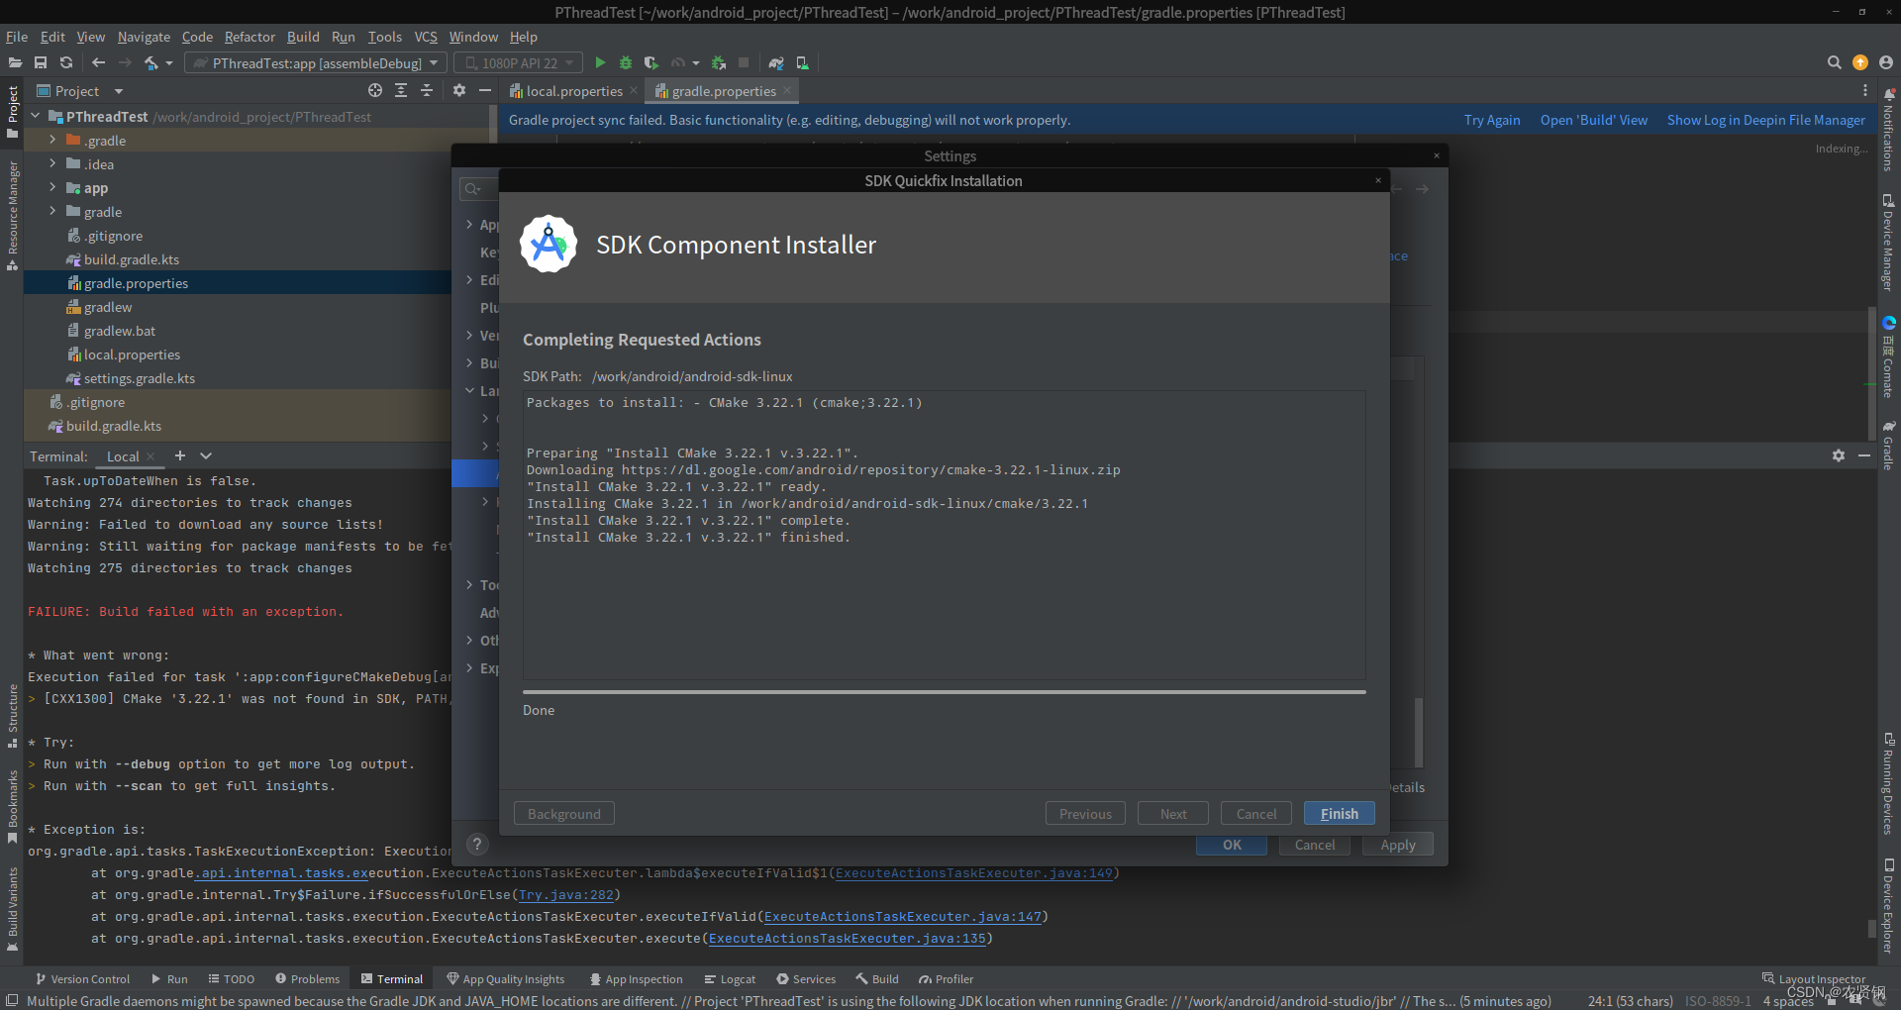Image resolution: width=1901 pixels, height=1010 pixels.
Task: Open the VCS menu
Action: tap(426, 37)
